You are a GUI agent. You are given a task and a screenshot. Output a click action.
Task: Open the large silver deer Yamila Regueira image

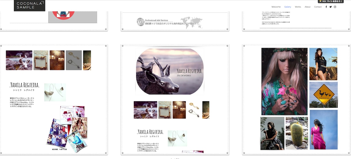[x=170, y=71]
